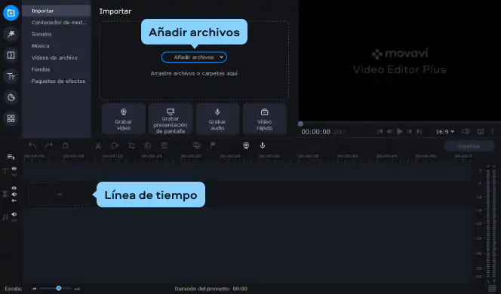Open the Titles tab (Tt icon)
The height and width of the screenshot is (294, 501).
[11, 76]
